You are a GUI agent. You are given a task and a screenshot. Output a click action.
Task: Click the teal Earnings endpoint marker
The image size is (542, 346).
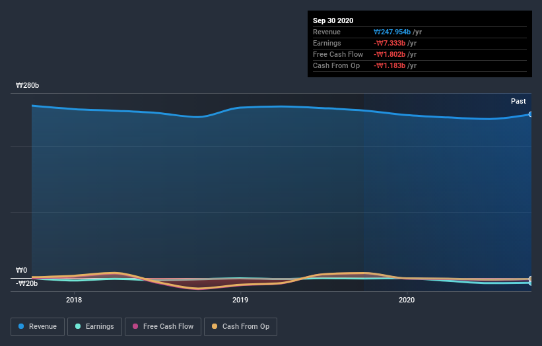click(531, 283)
